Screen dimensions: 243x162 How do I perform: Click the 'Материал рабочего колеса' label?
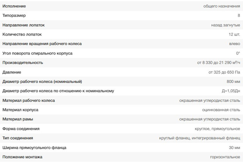[x=29, y=100]
